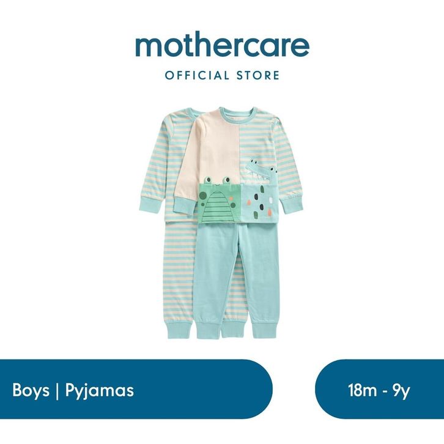Click the word Pyjamas in the banner

(x=100, y=391)
